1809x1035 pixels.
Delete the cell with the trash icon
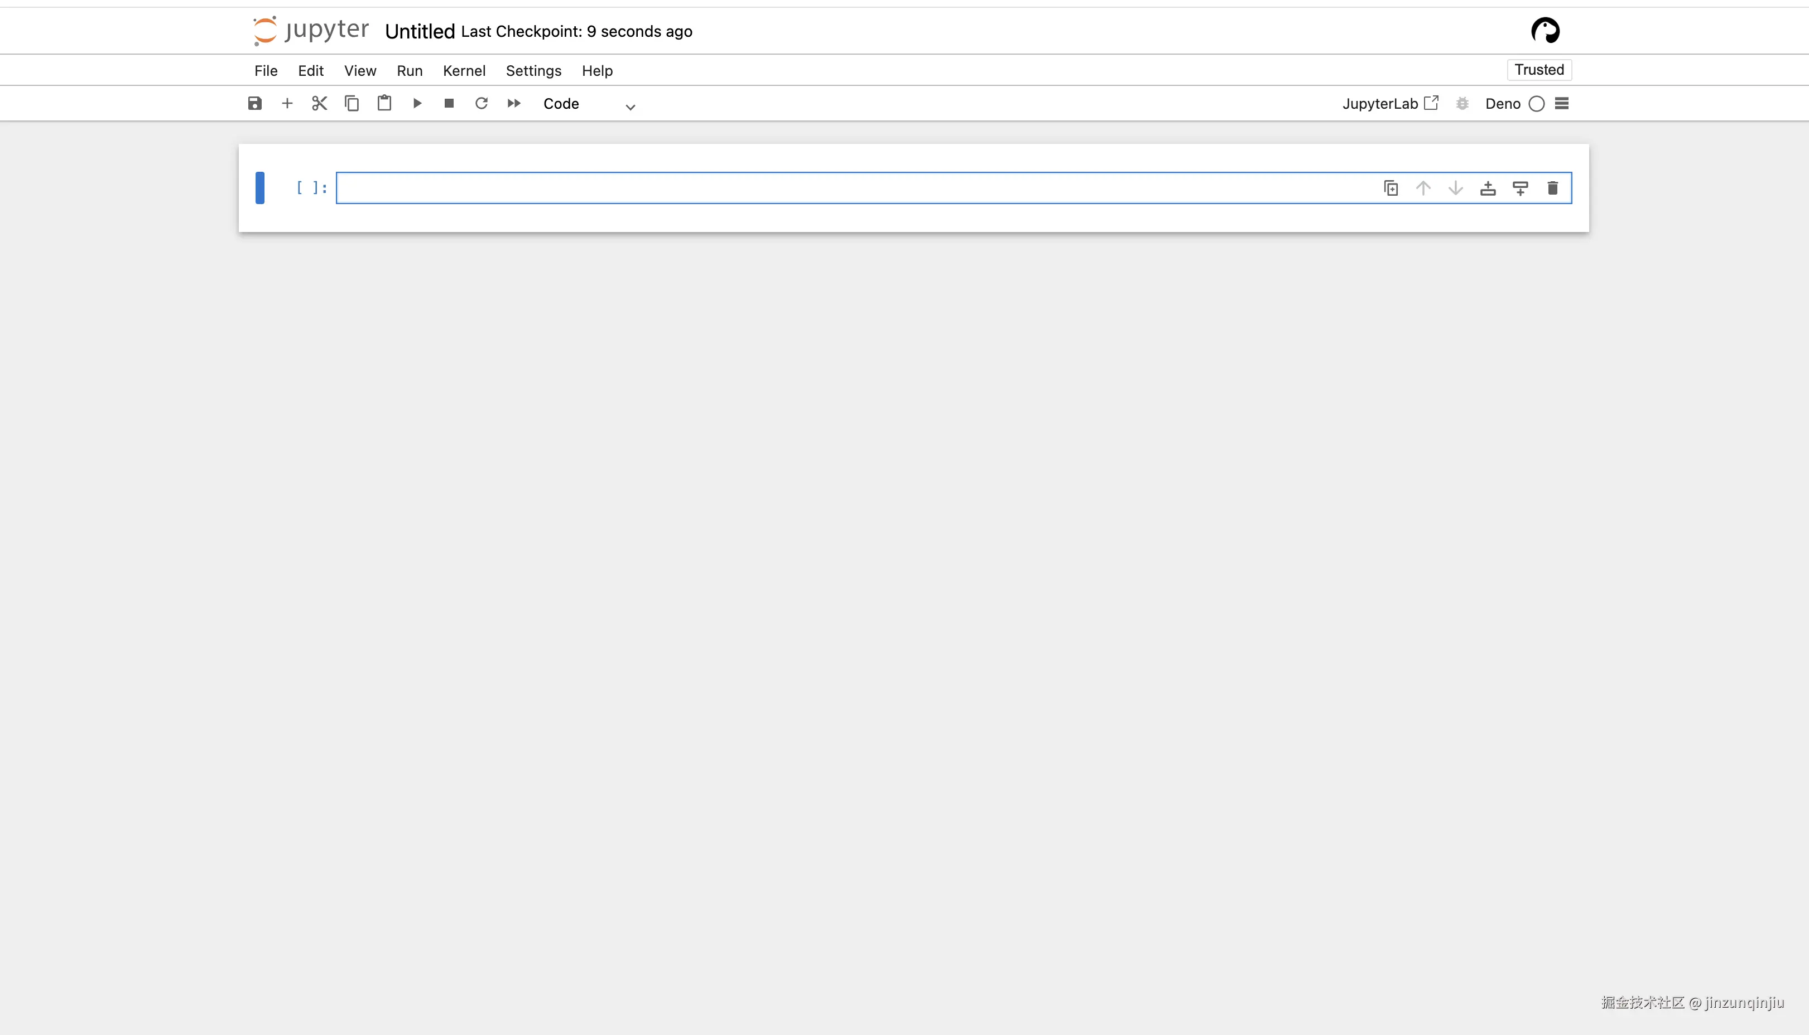[x=1552, y=188]
